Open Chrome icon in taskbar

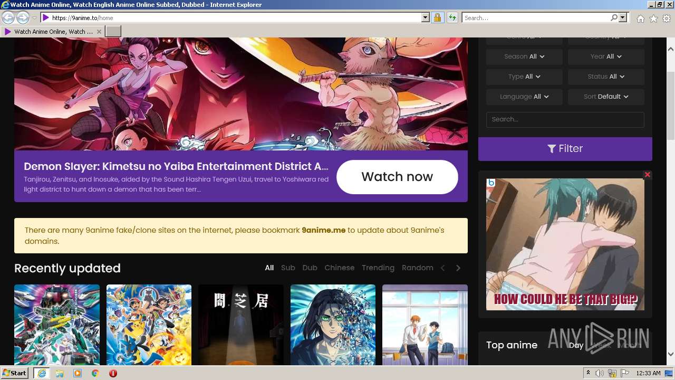point(95,373)
